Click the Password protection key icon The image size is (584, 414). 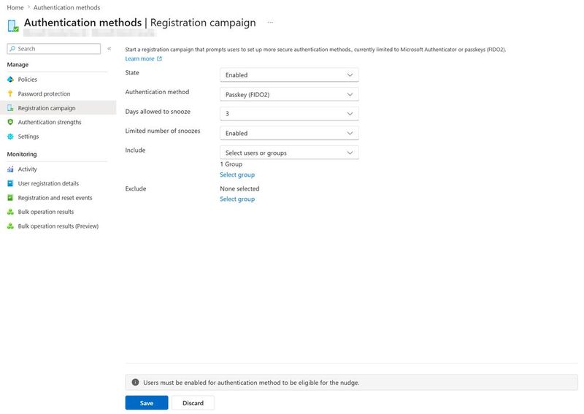10,93
